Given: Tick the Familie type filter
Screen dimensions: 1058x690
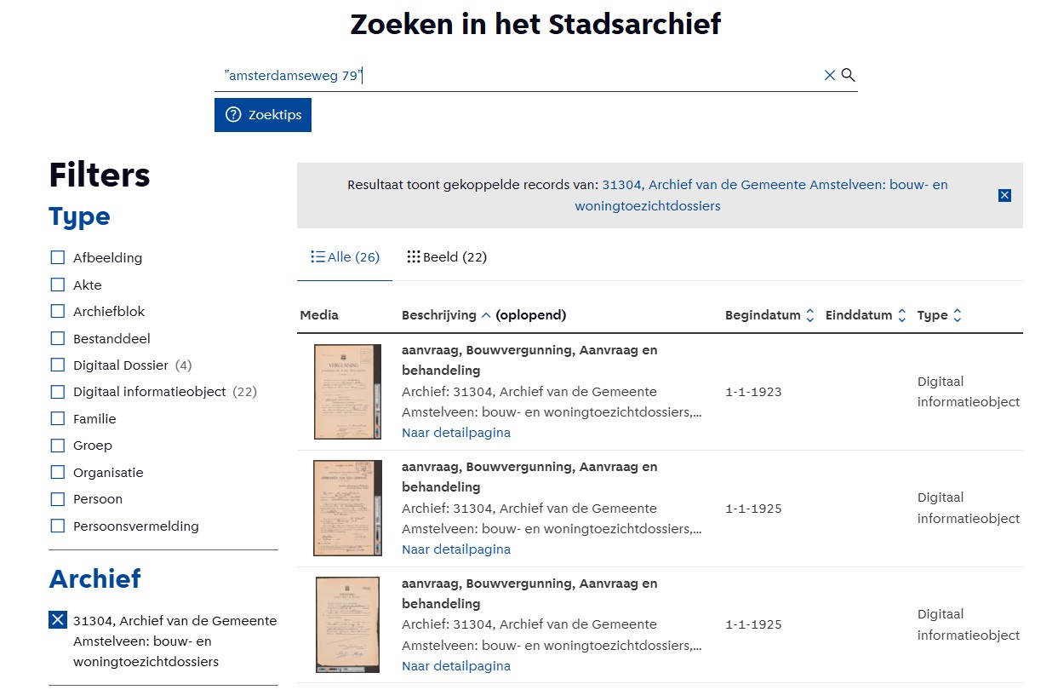Looking at the screenshot, I should click(x=58, y=418).
